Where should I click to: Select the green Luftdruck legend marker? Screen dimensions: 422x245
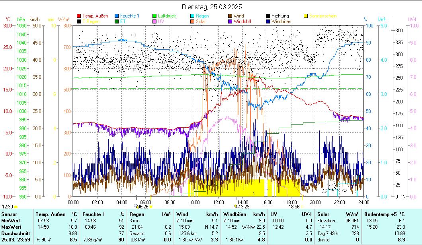[155, 16]
